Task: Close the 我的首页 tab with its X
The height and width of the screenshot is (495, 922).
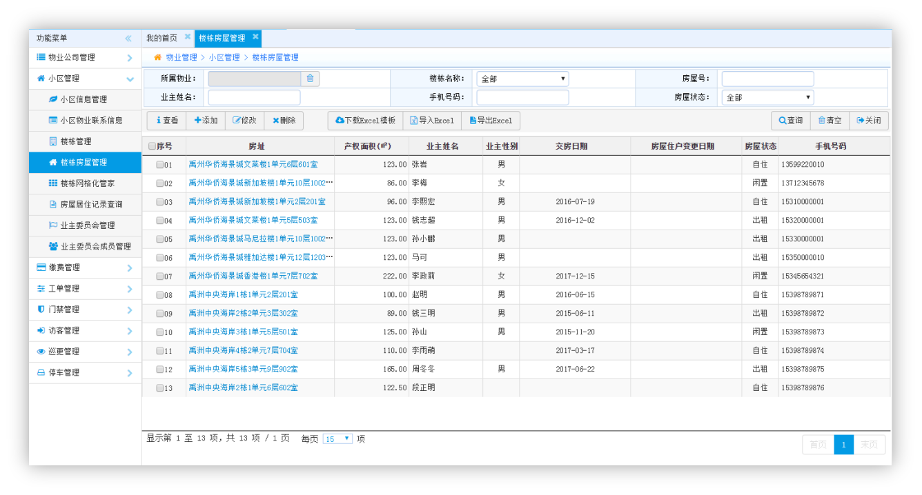Action: pyautogui.click(x=187, y=37)
